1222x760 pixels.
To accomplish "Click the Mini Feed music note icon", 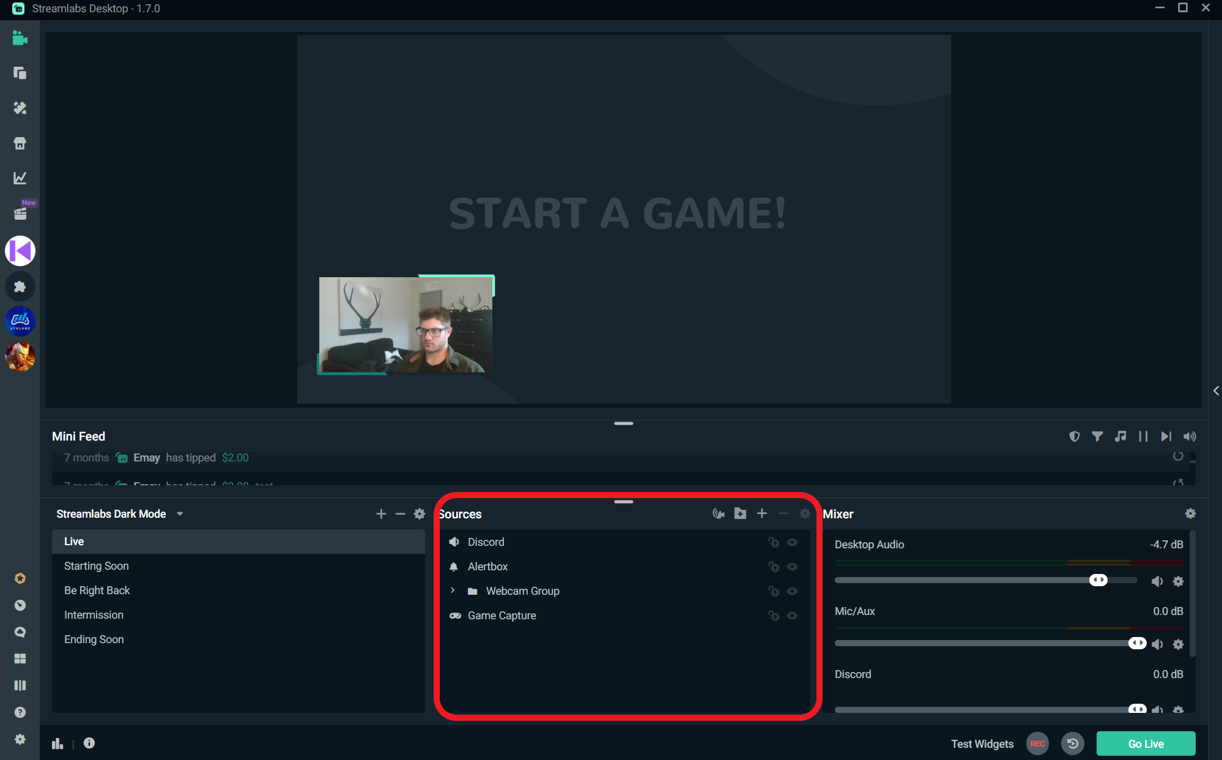I will click(1120, 436).
